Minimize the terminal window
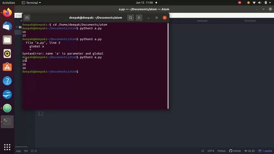274x154 pixels. [x=149, y=18]
